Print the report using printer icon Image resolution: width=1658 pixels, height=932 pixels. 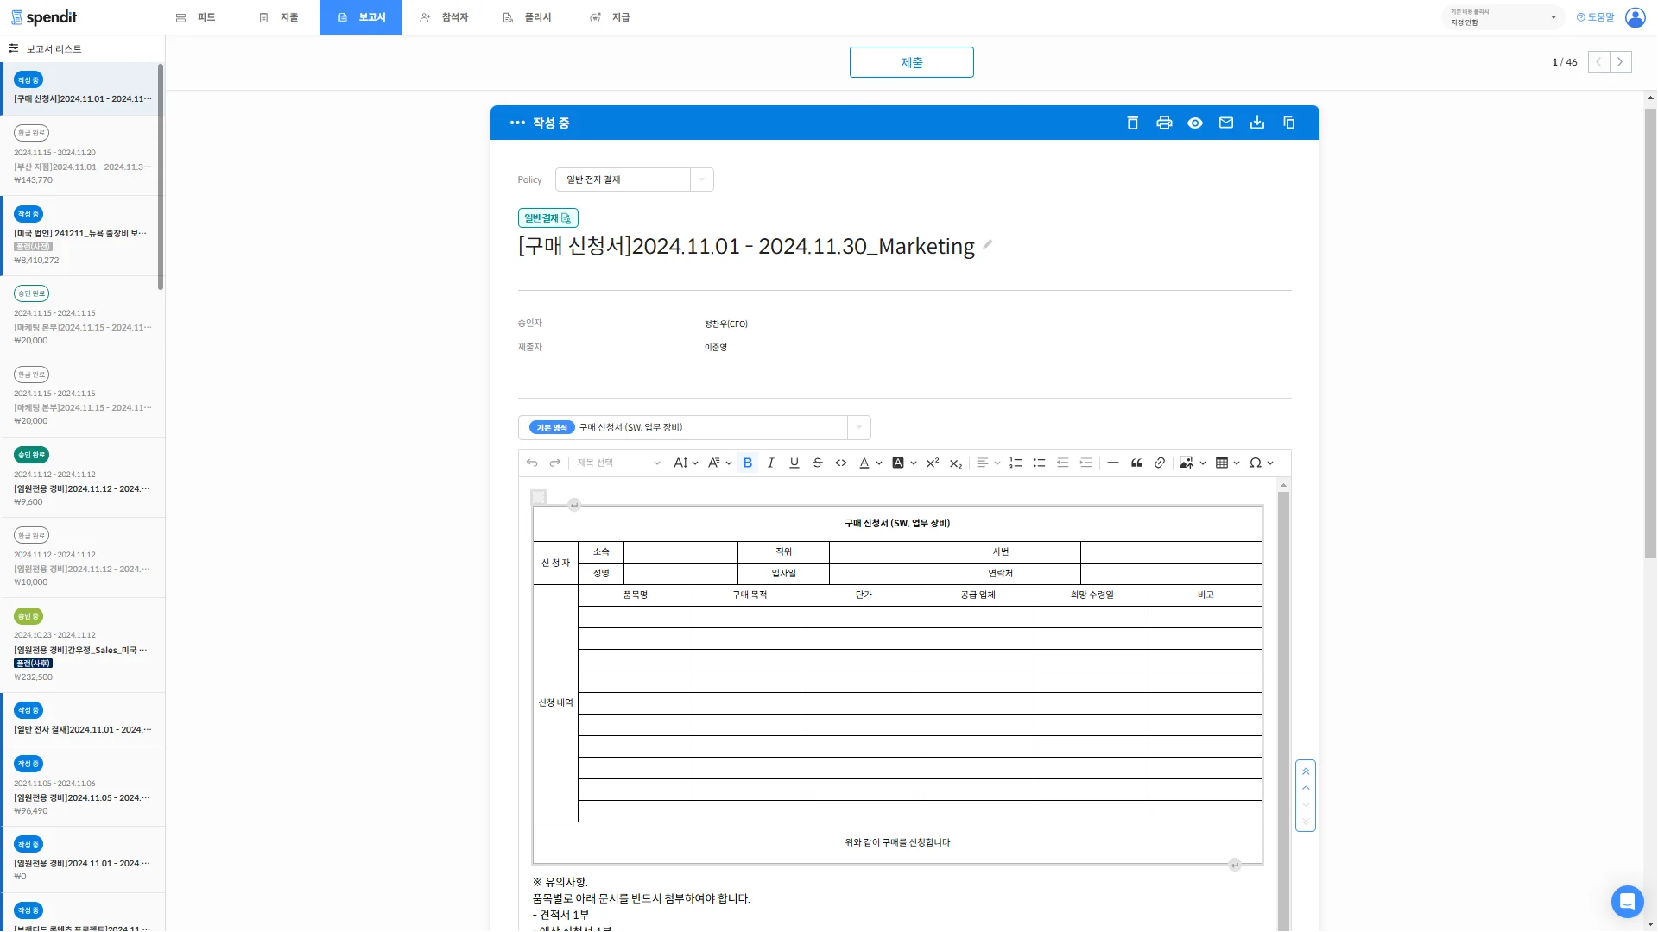click(x=1164, y=123)
